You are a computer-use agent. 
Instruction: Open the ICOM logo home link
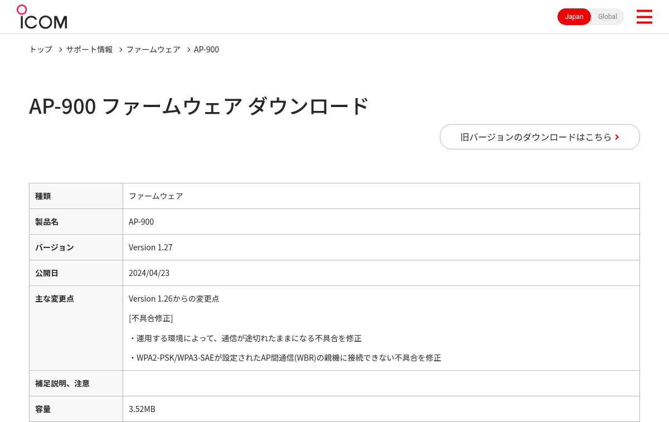[x=42, y=17]
